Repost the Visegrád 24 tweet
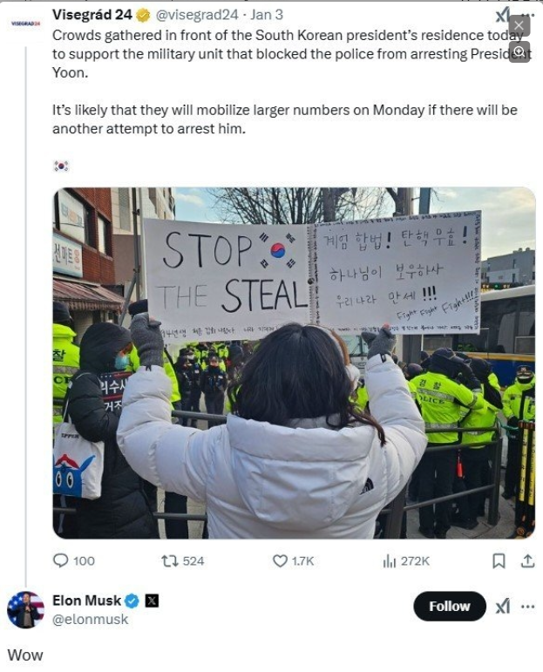This screenshot has height=672, width=543. pyautogui.click(x=169, y=561)
